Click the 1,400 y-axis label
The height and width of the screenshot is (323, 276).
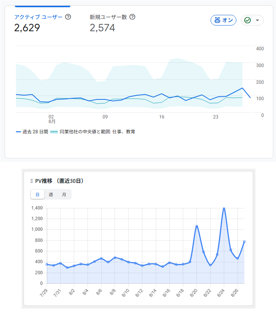[x=37, y=208]
